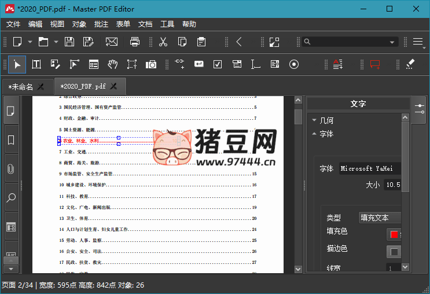The image size is (430, 294).
Task: Click the Print icon
Action: tap(135, 42)
